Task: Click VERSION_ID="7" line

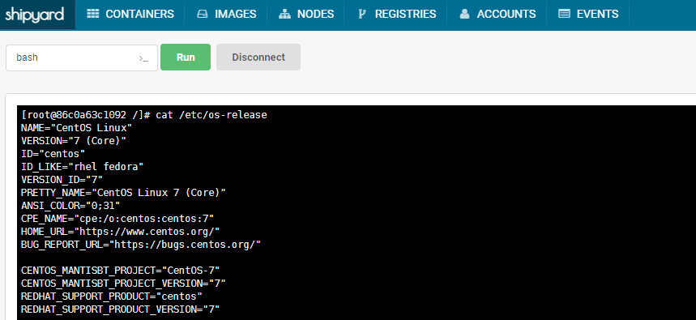Action: point(62,180)
